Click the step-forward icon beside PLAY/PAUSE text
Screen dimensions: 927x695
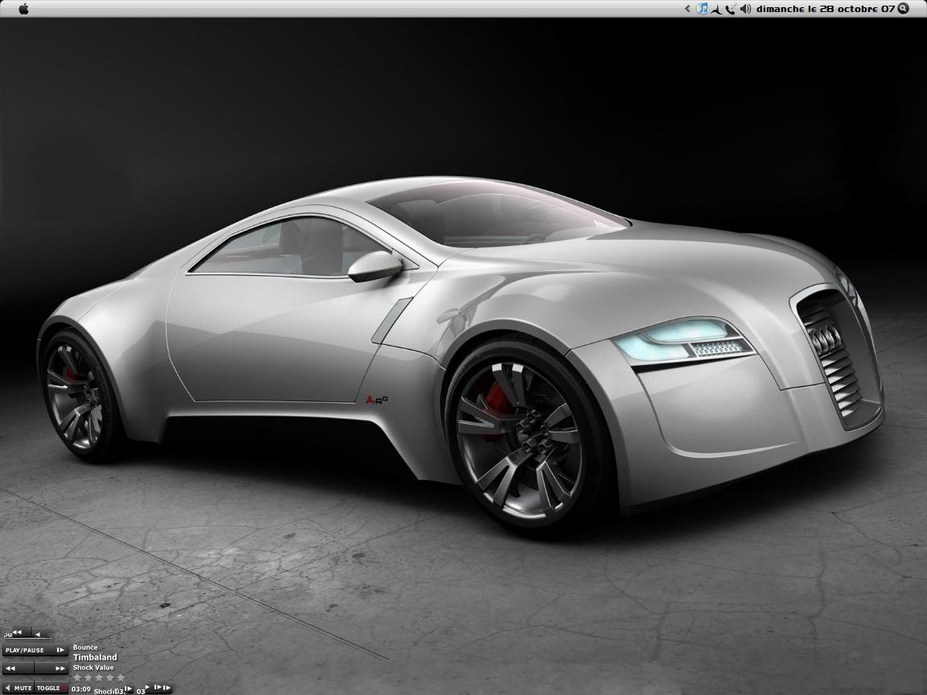(60, 650)
